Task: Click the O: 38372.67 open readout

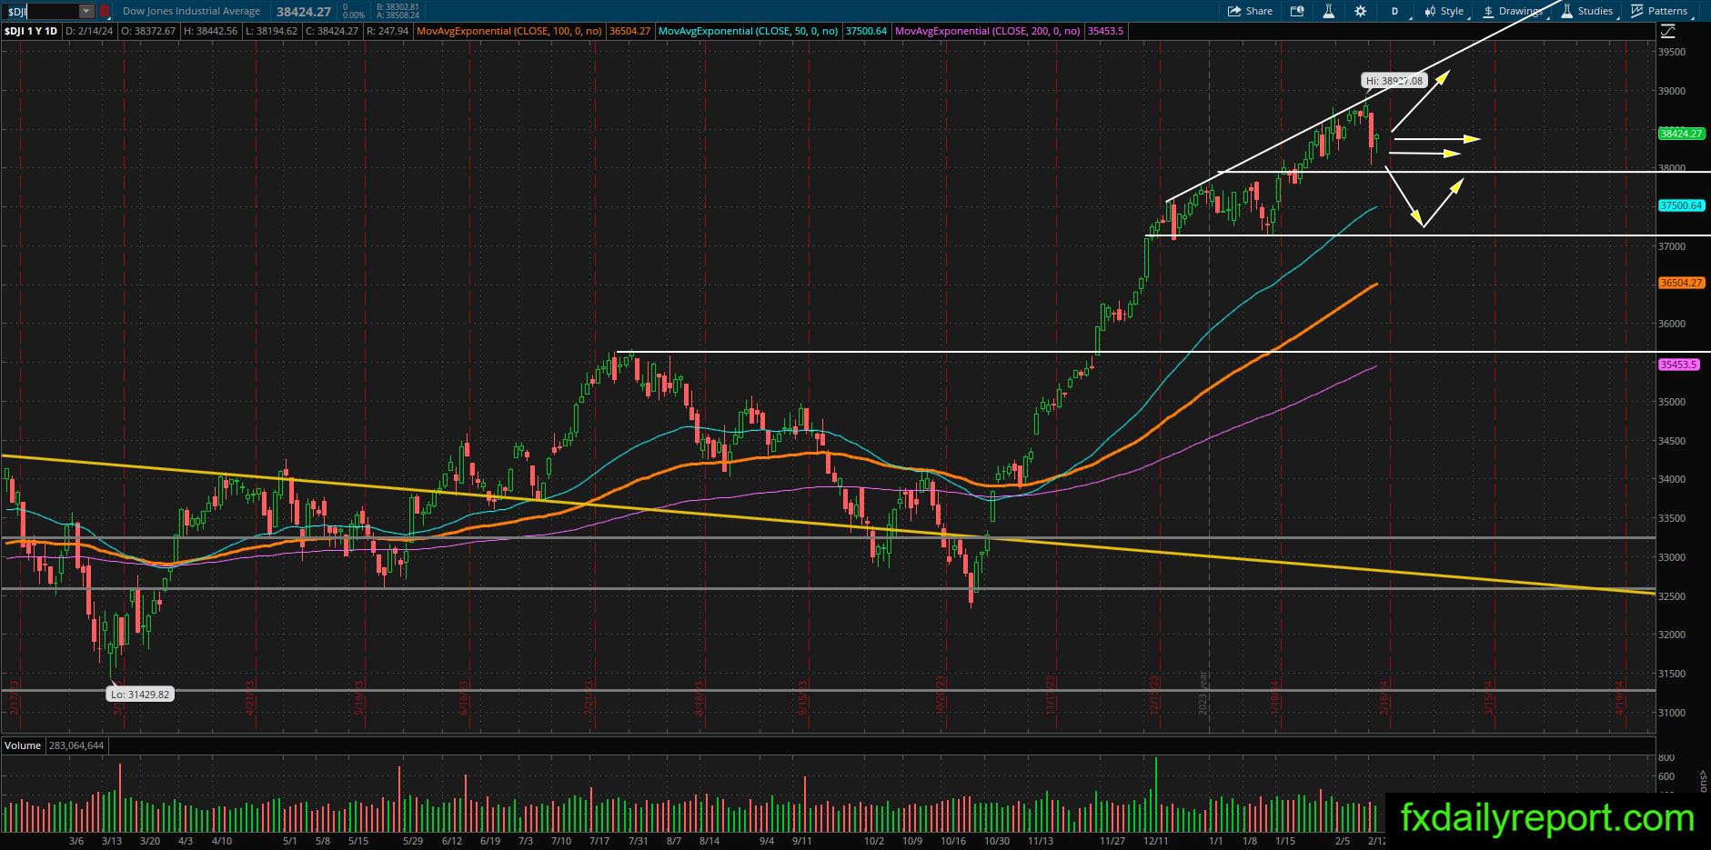Action: click(x=148, y=31)
